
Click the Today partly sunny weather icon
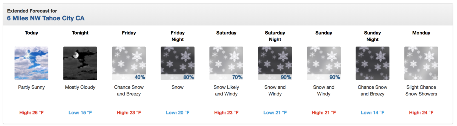point(31,63)
